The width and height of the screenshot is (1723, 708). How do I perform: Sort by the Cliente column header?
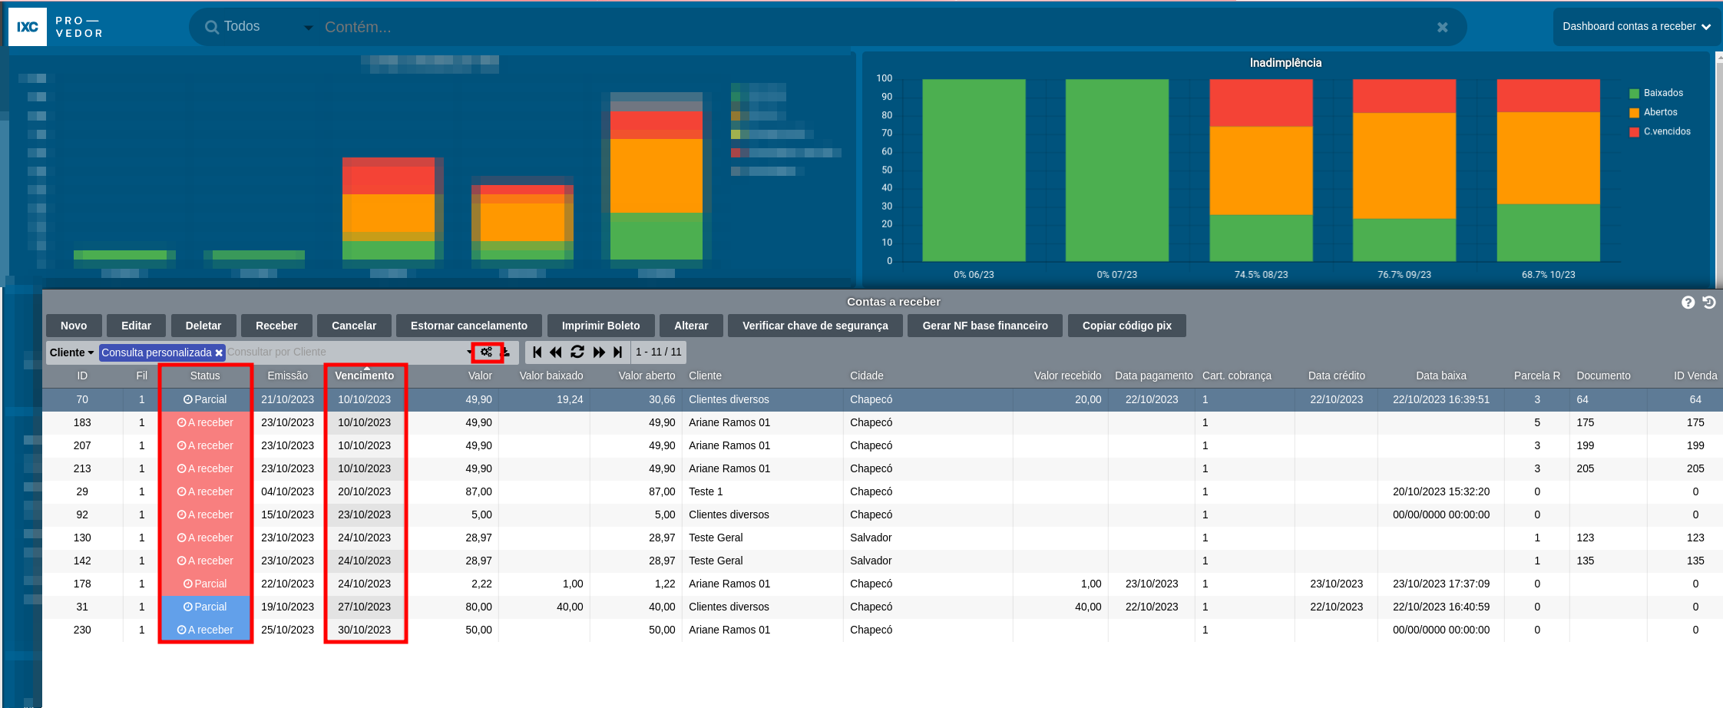click(706, 376)
